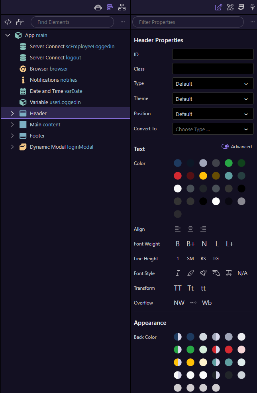Select the highlighter font style icon
The image size is (257, 393).
click(x=190, y=273)
